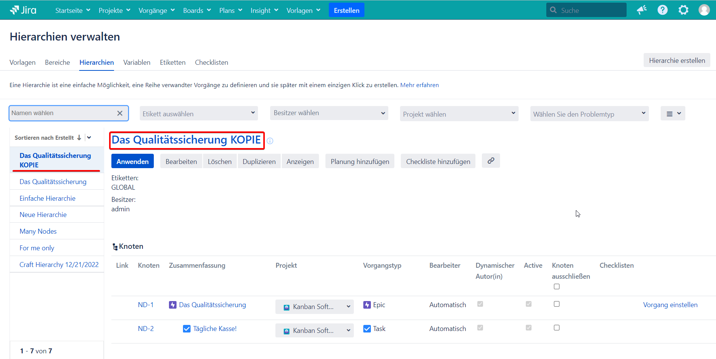Switch to the Variablen tab
716x359 pixels.
pos(137,62)
